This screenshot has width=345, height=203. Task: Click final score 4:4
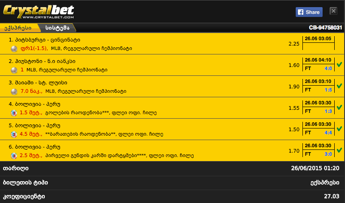click(328, 133)
